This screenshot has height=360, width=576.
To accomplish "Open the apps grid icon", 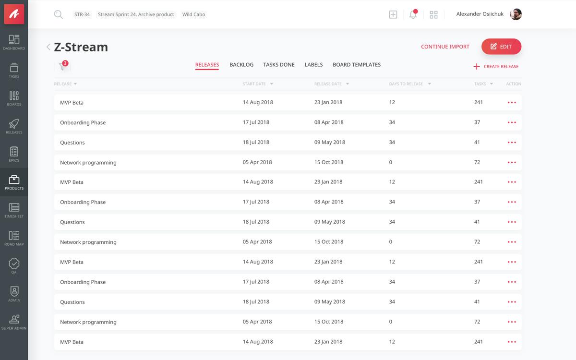I will click(434, 14).
